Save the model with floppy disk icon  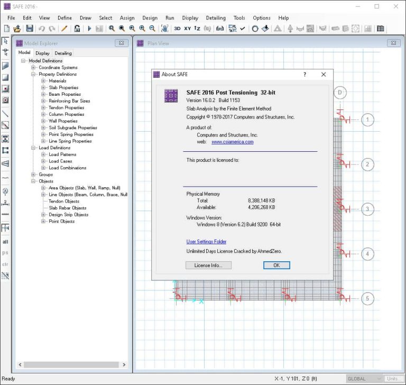click(x=30, y=29)
